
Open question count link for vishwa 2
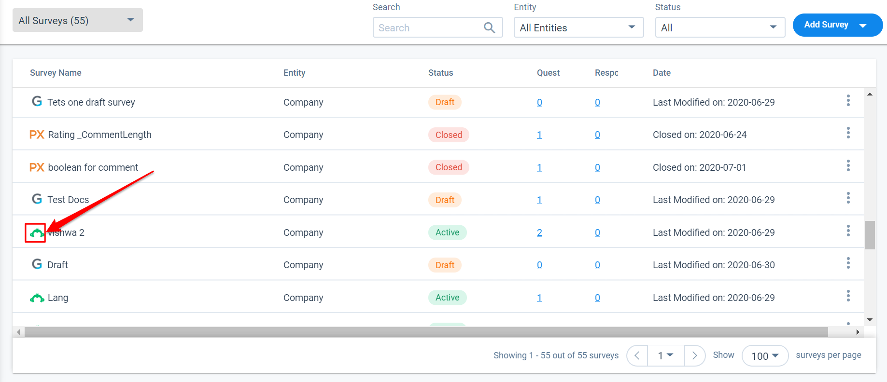[539, 232]
